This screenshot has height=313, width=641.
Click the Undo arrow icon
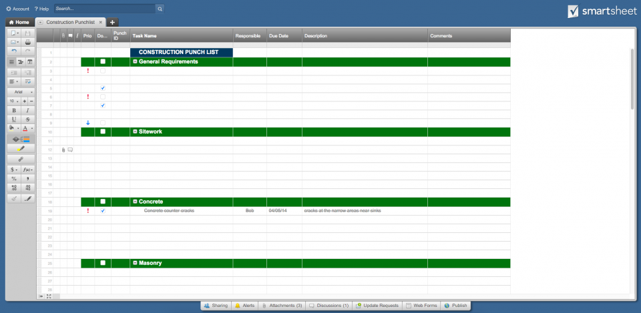point(14,51)
